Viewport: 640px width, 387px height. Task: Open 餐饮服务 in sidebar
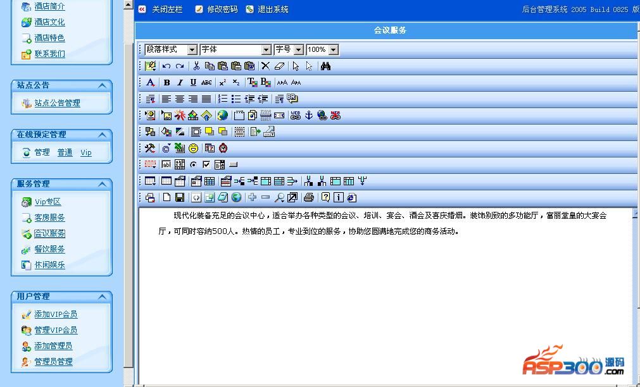click(50, 249)
